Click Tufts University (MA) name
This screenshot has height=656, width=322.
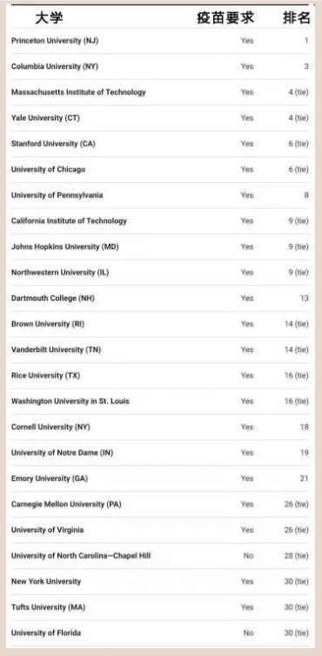48,607
